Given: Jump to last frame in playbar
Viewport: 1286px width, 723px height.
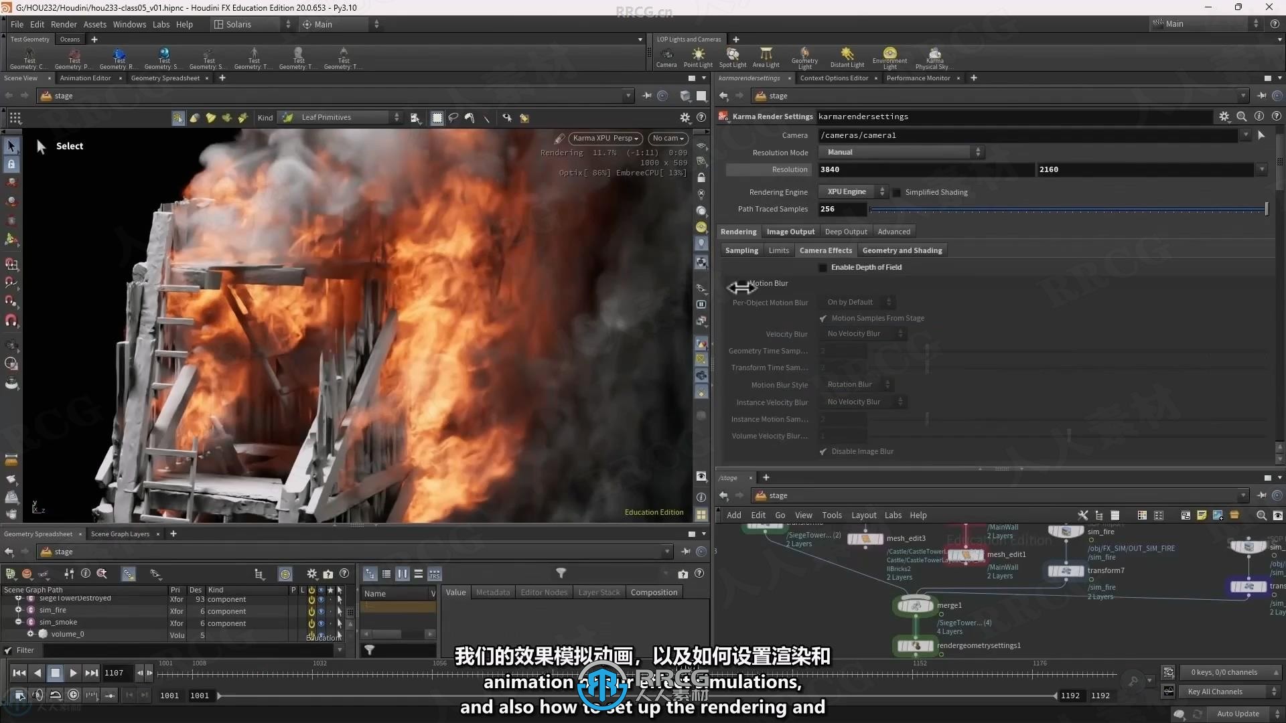Looking at the screenshot, I should pos(91,673).
